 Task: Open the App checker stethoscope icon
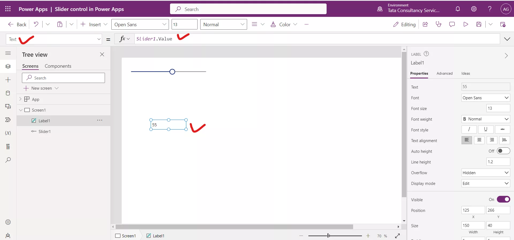pyautogui.click(x=439, y=24)
